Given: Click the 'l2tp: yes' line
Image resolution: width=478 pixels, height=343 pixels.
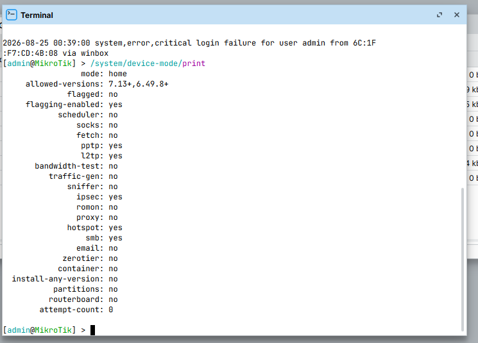Looking at the screenshot, I should [101, 156].
